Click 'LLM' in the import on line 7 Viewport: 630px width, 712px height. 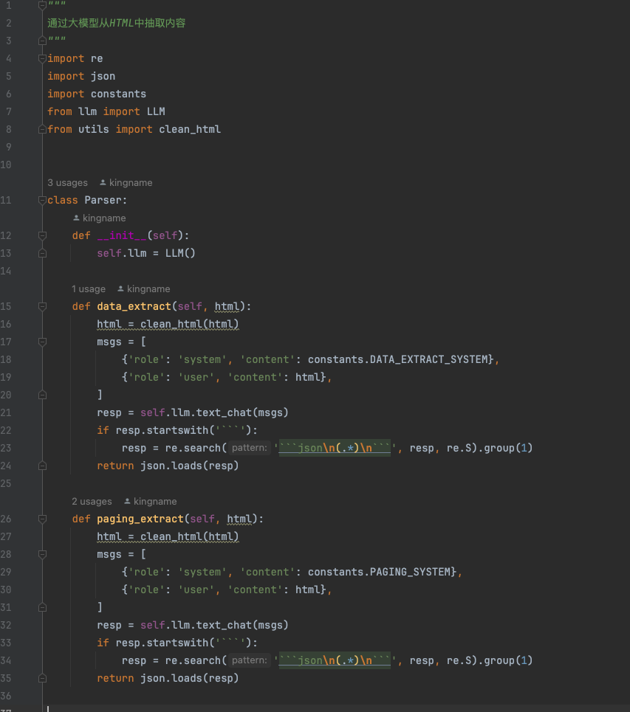pos(156,111)
